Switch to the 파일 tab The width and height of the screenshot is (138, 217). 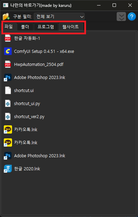coord(9,26)
